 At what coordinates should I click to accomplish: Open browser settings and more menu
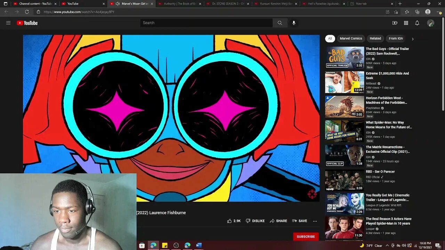coord(438,12)
